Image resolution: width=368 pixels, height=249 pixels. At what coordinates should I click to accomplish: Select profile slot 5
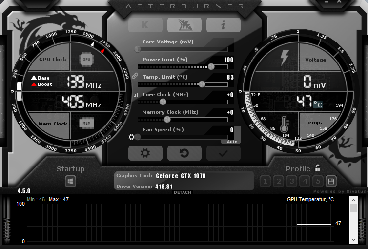[x=318, y=181]
